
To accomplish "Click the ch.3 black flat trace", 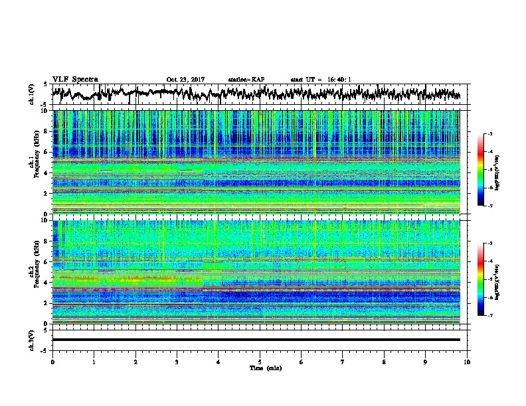I will [256, 340].
